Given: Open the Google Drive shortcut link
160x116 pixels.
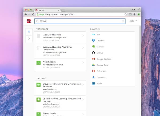Looking at the screenshot, I should [x=102, y=65].
